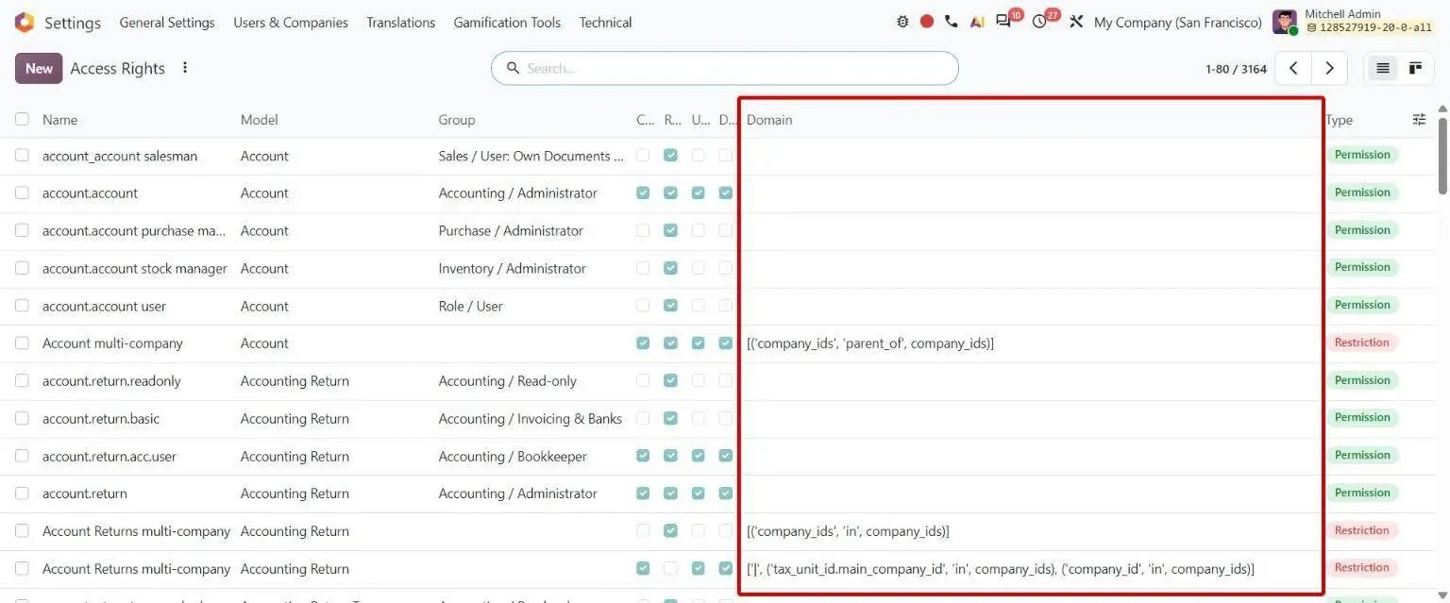1450x603 pixels.
Task: Click Purchase / Administrator group cell
Action: point(511,230)
